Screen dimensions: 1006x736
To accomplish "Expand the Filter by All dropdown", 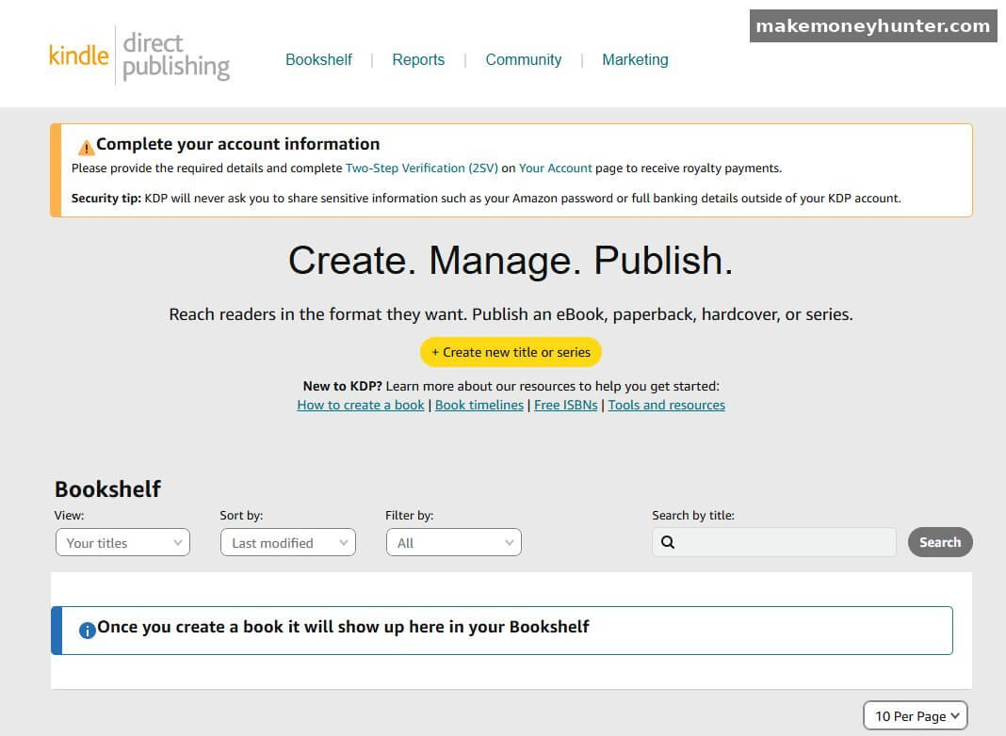I will pos(454,542).
